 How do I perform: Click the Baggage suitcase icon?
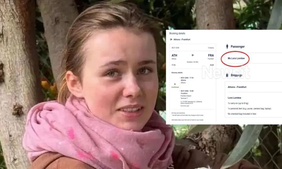(227, 75)
